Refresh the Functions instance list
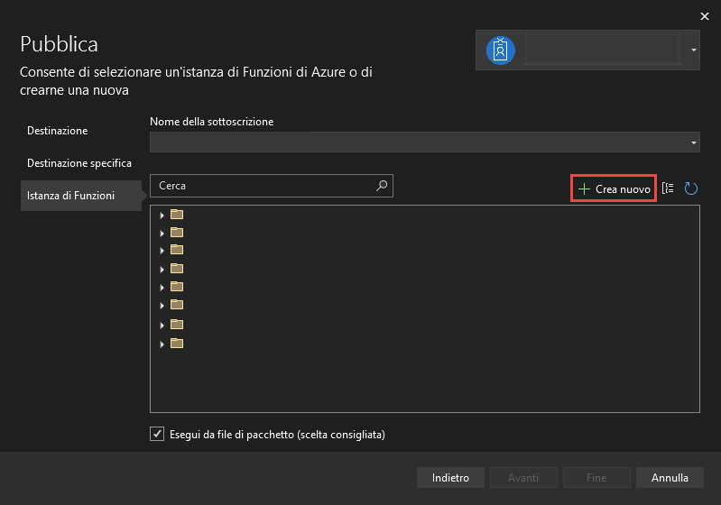721x505 pixels. tap(690, 188)
